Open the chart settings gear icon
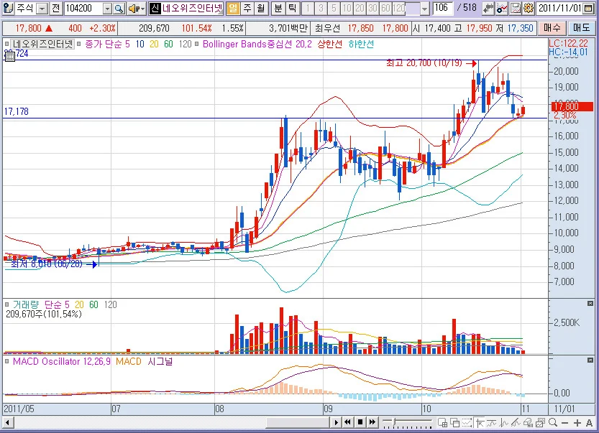The width and height of the screenshot is (599, 433). point(529,9)
